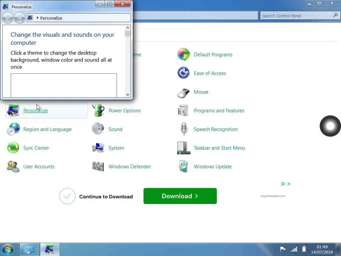Open the Ease of Access link
Image resolution: width=341 pixels, height=256 pixels.
pos(210,73)
